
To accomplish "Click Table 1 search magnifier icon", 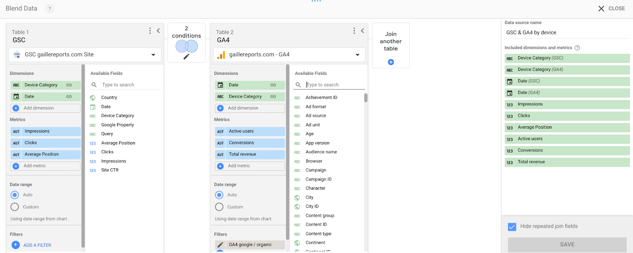I will pyautogui.click(x=94, y=85).
